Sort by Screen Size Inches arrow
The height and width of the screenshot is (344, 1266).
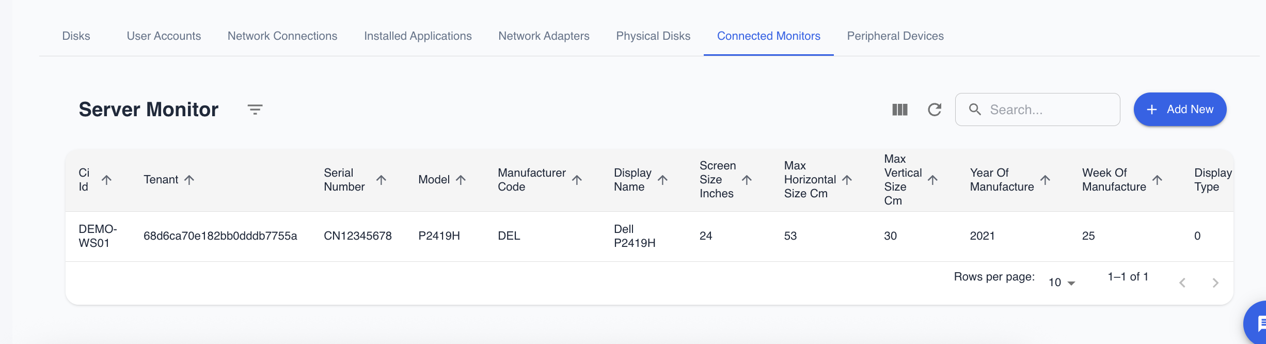click(747, 180)
